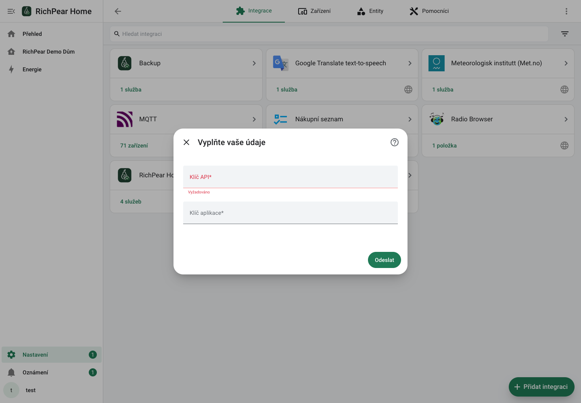Focus the Hledat integraci search box

coord(329,34)
